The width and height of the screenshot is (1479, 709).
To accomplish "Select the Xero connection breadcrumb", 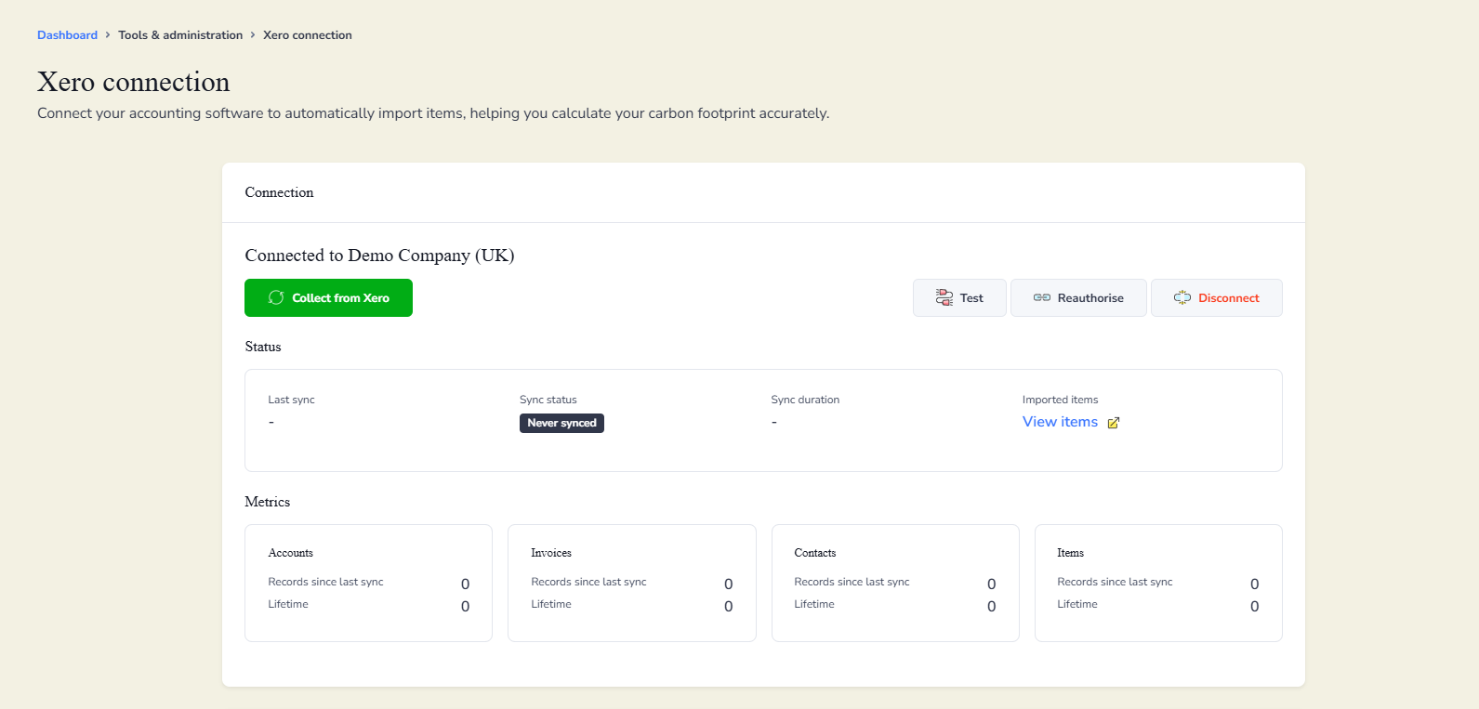I will click(308, 35).
